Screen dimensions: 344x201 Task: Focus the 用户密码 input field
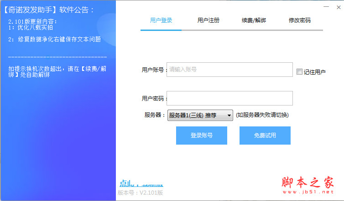(x=229, y=98)
